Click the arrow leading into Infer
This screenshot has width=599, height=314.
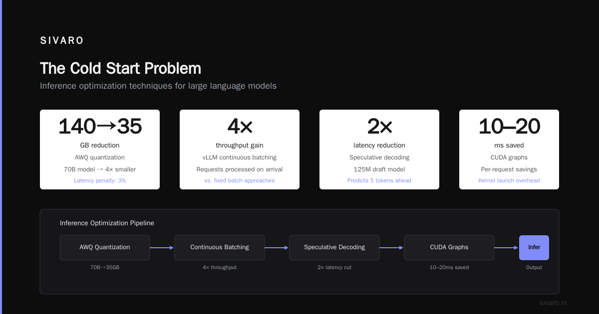tap(507, 248)
